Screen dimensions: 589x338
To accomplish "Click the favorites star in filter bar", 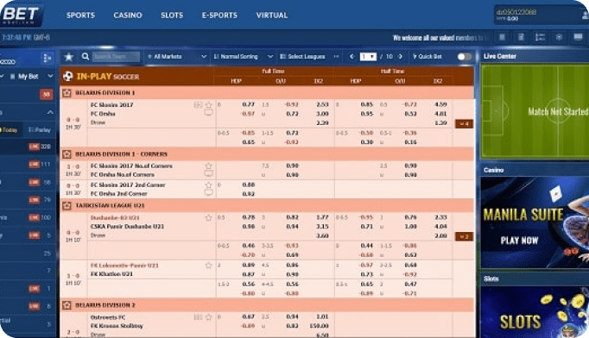I will pos(69,57).
